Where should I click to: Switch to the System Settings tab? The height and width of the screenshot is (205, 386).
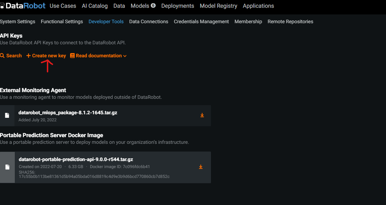18,21
